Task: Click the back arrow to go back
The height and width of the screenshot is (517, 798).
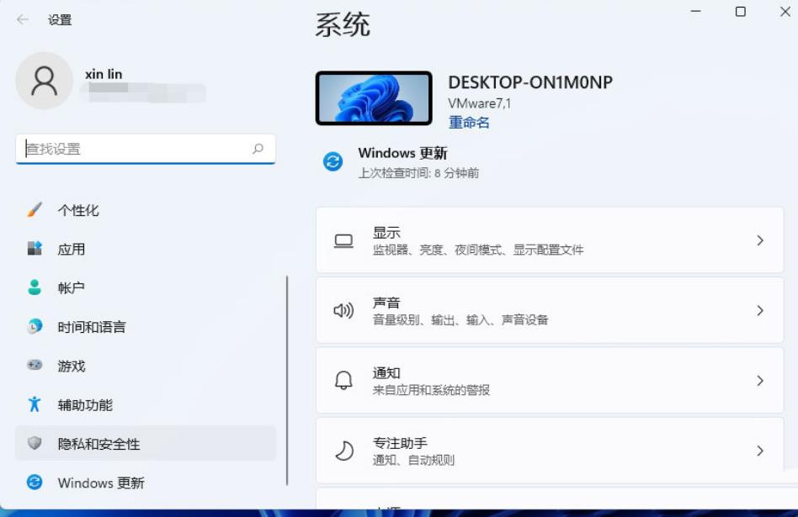Action: click(21, 18)
